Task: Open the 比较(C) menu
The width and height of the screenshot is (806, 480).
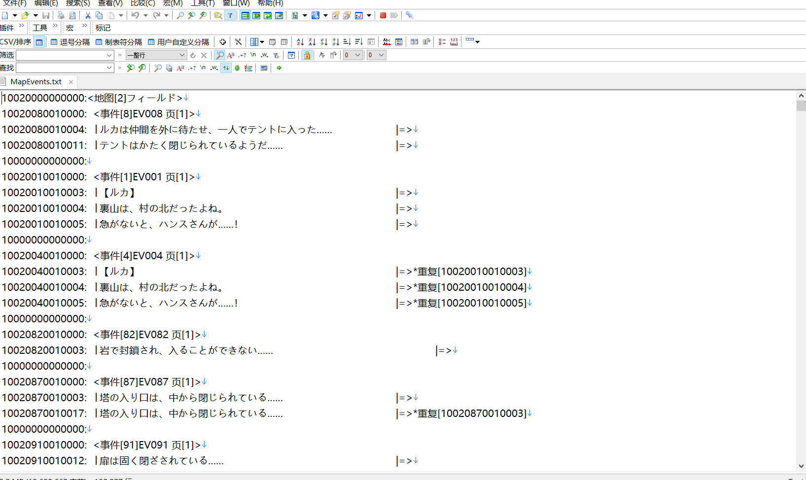Action: point(142,3)
